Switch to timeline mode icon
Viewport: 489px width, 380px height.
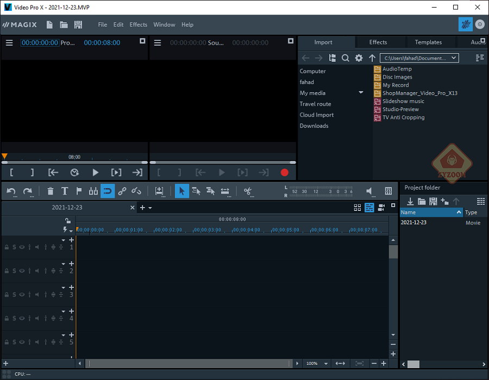click(x=369, y=208)
